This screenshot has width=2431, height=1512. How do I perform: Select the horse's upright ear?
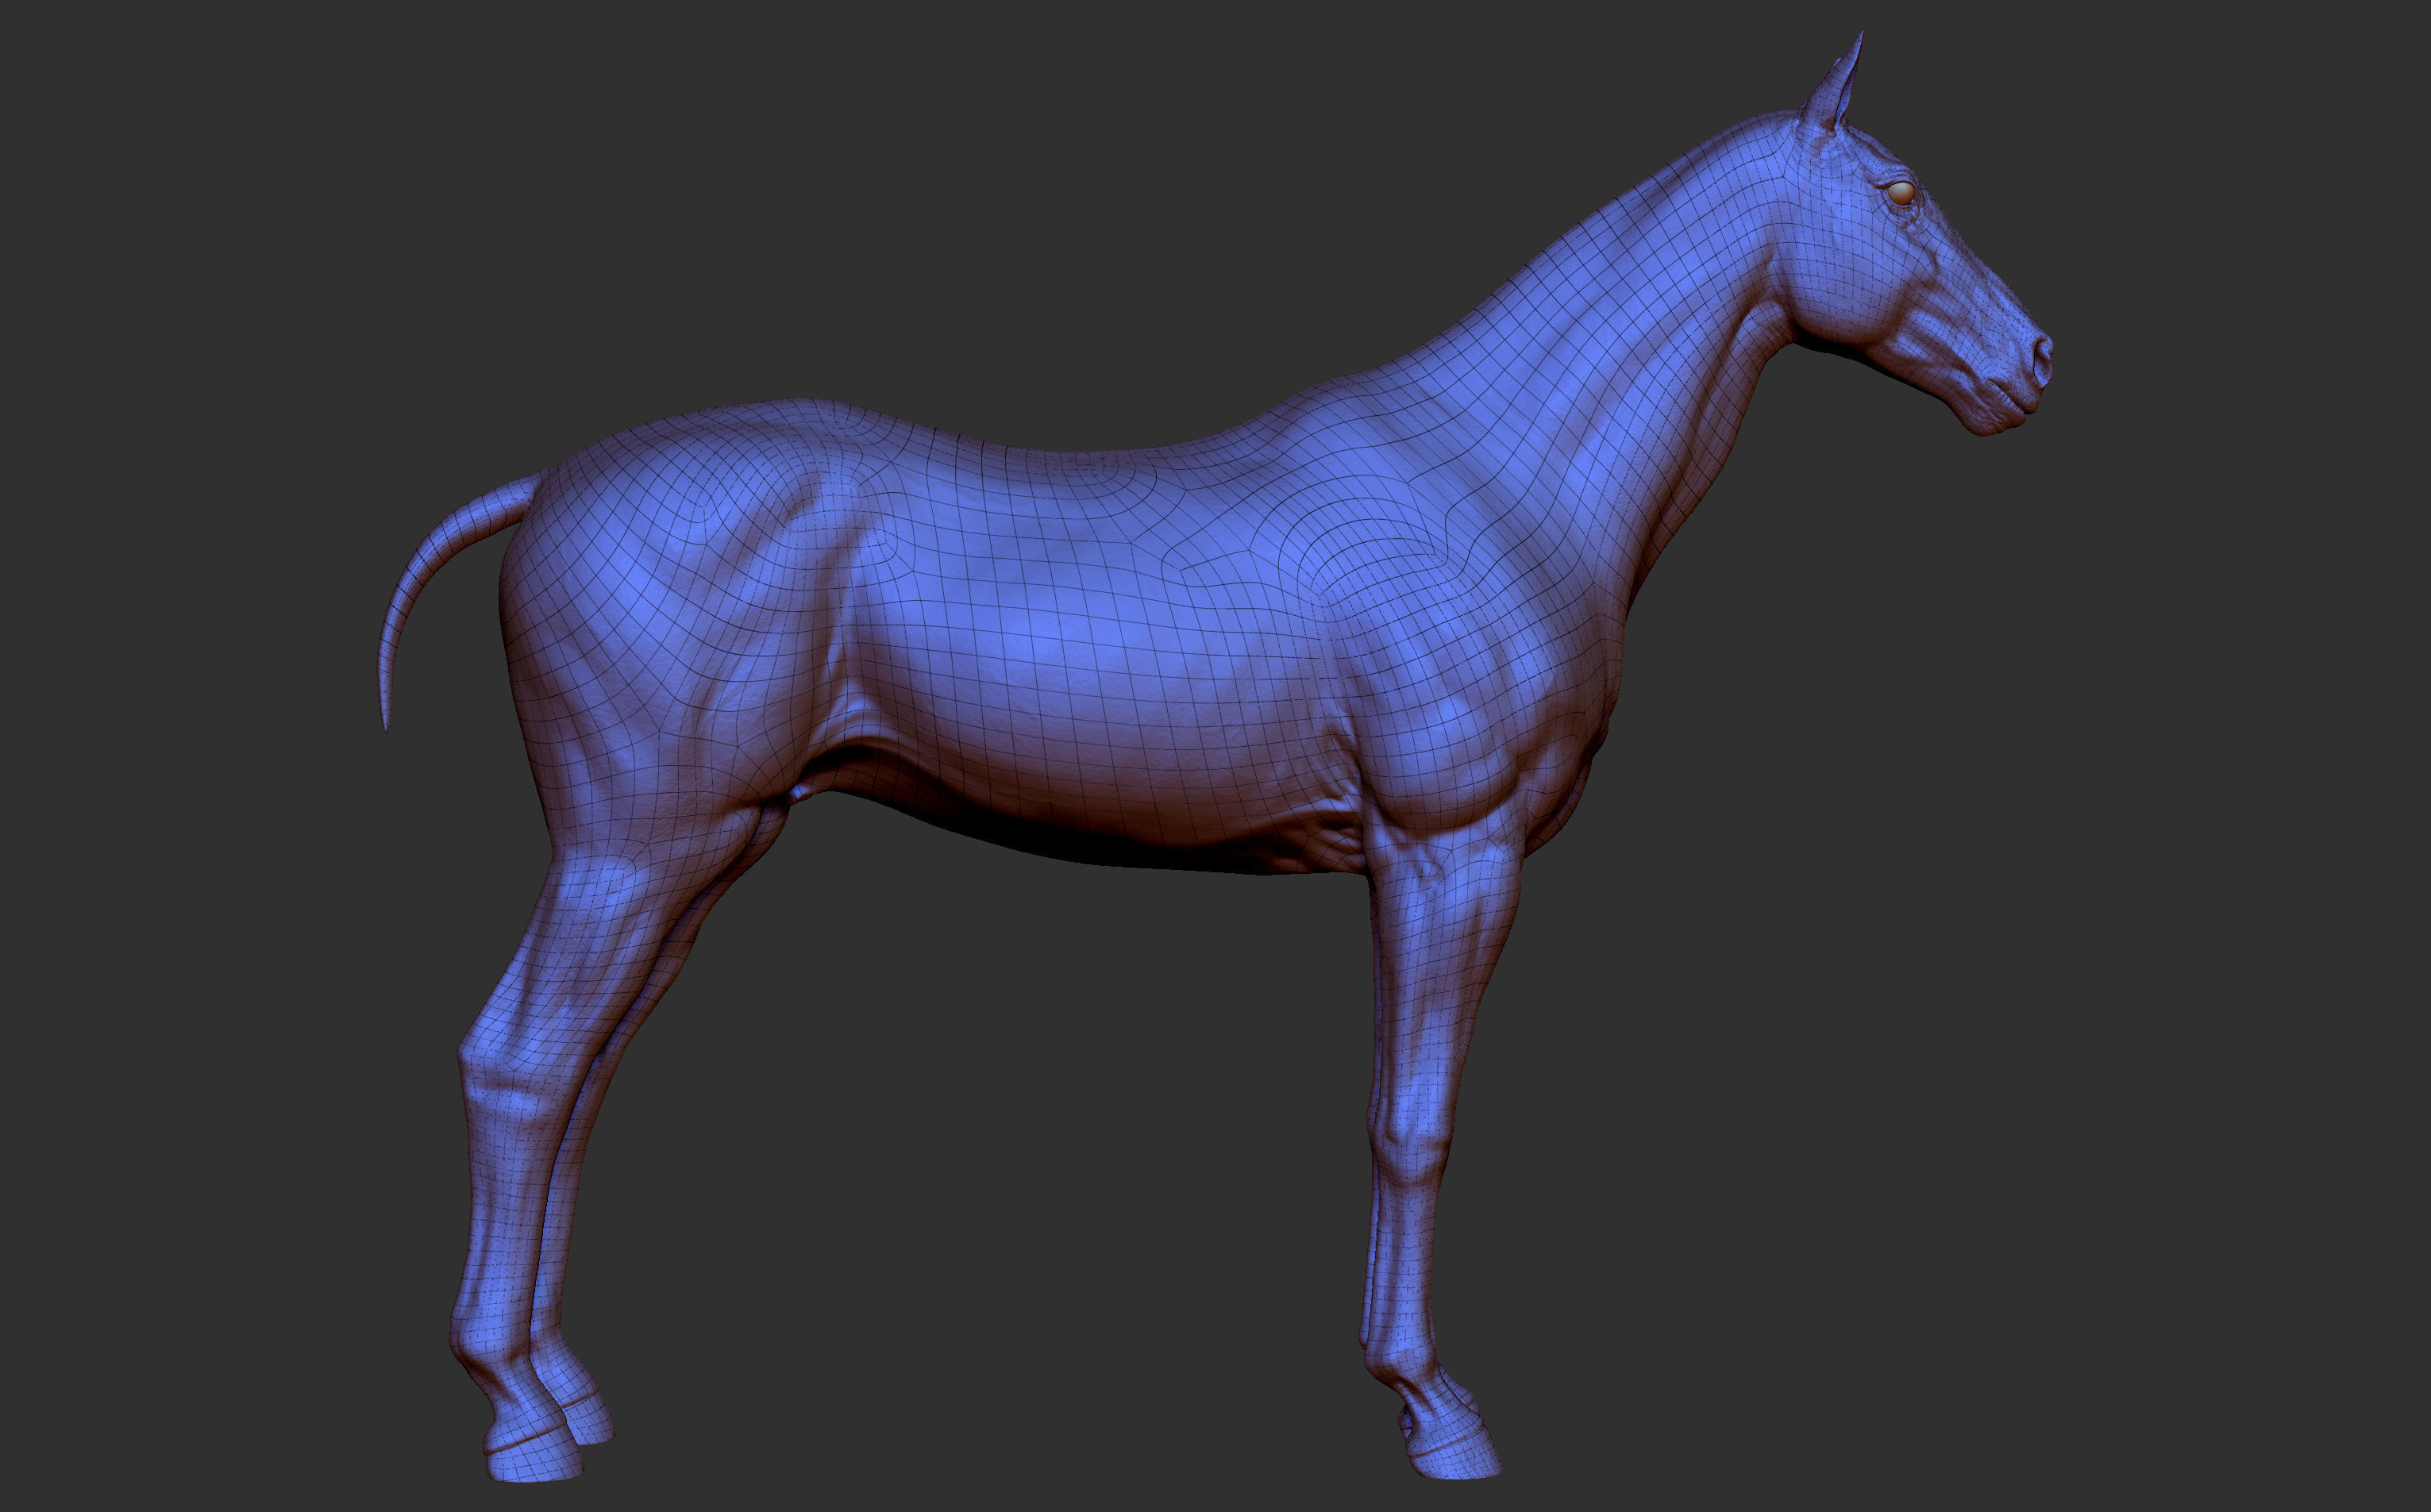point(1834,85)
